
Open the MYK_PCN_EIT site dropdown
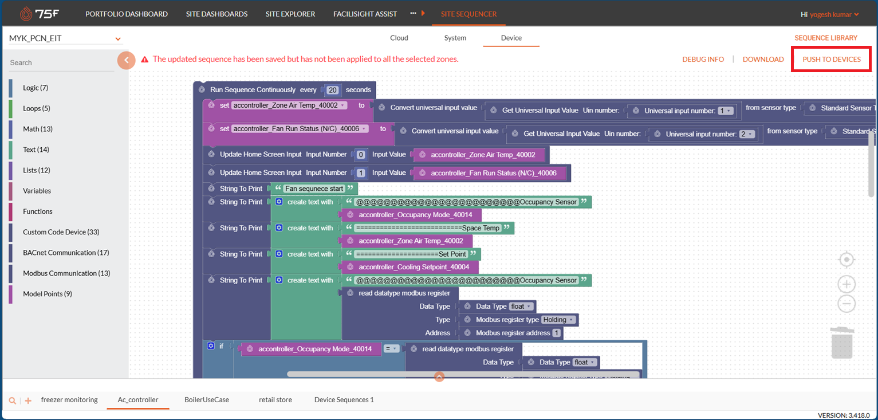[x=65, y=38]
